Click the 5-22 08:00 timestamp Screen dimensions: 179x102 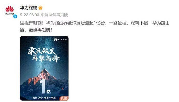tap(30, 15)
